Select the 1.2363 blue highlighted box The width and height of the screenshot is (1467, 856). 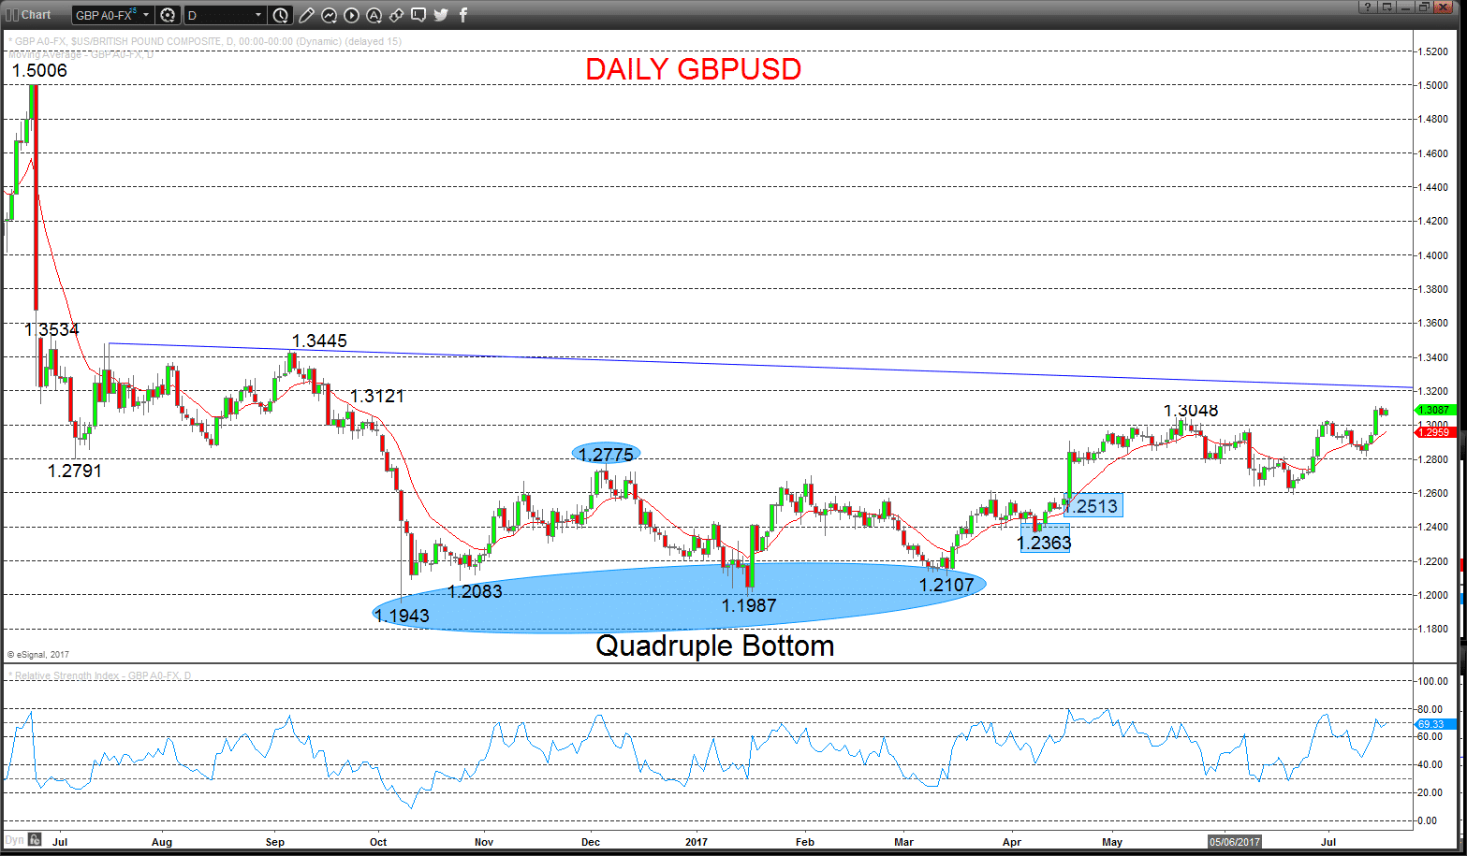coord(1045,539)
